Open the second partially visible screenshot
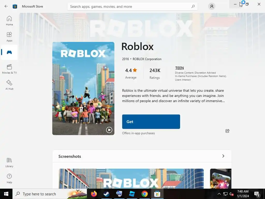Image resolution: width=265 pixels, height=199 pixels. (x=220, y=179)
